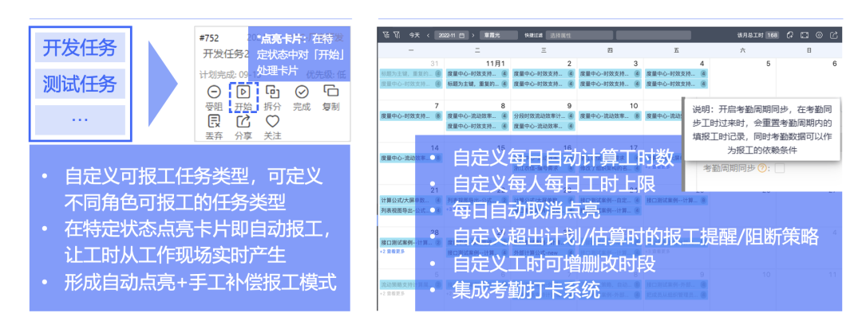Open 列表视图导出-公式 event on the 21st
This screenshot has height=313, width=862.
(411, 210)
